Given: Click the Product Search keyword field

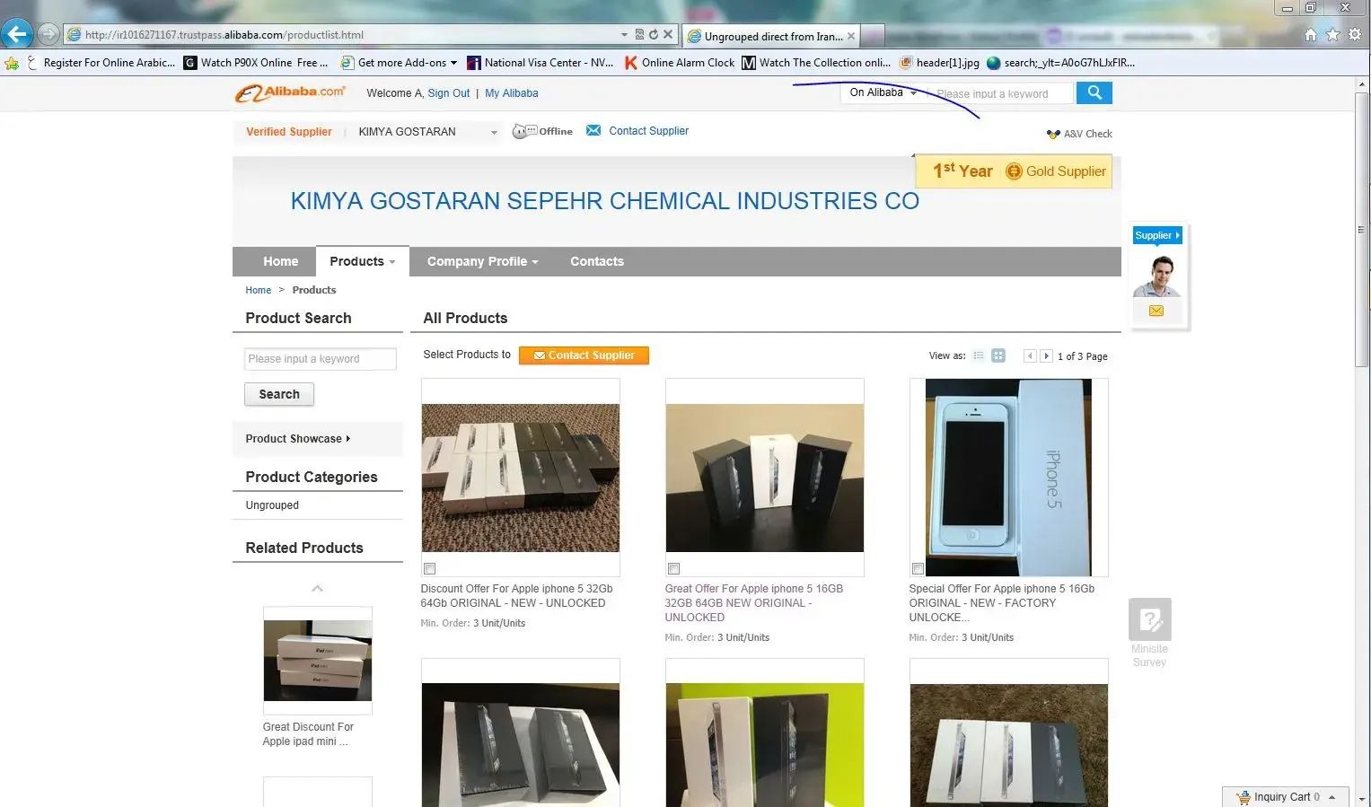Looking at the screenshot, I should coord(320,359).
